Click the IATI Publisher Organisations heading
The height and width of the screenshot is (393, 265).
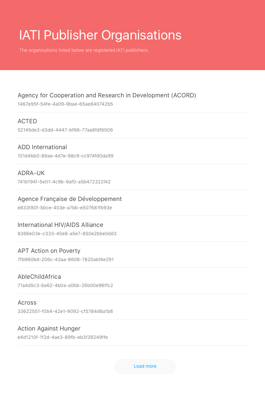pyautogui.click(x=100, y=35)
